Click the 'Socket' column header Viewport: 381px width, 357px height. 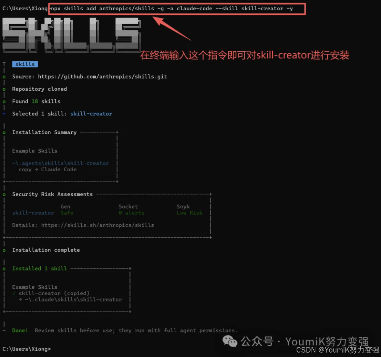tap(128, 207)
